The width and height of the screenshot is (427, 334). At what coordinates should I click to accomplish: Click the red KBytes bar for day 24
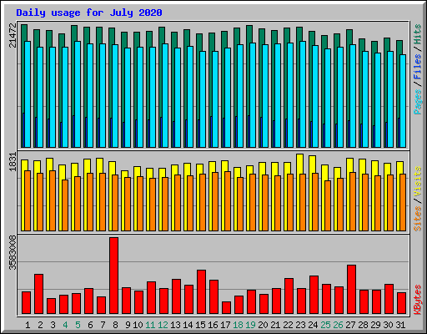point(314,295)
